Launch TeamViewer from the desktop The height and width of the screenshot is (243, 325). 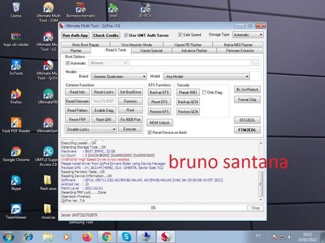(16, 211)
